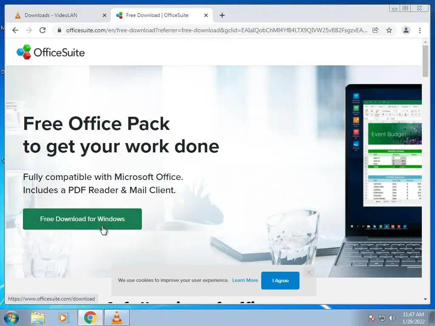Open a new browser tab
435x326 pixels.
coord(222,15)
